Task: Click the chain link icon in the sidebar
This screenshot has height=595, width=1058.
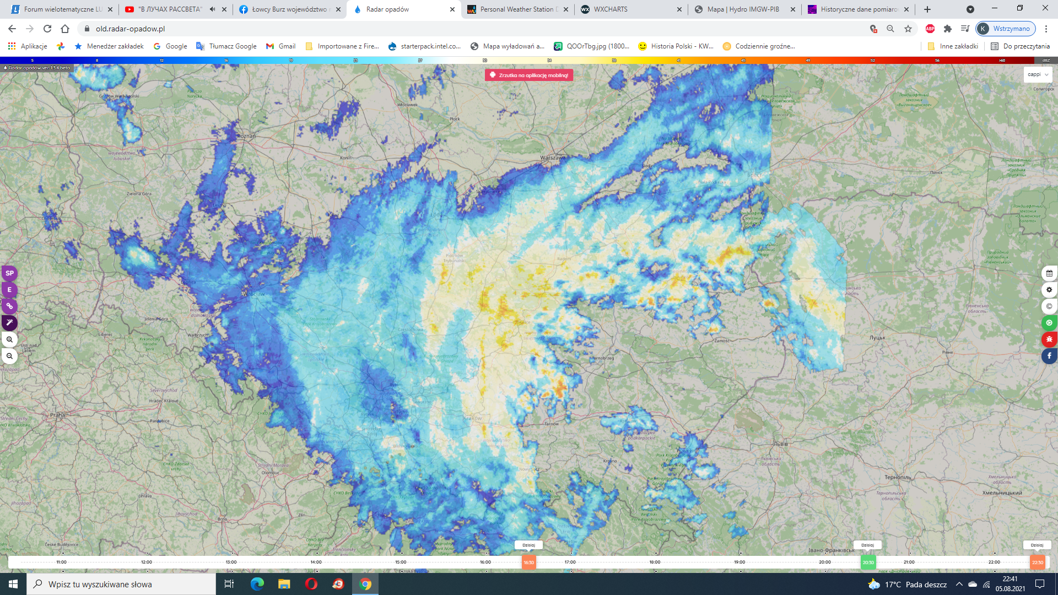Action: pyautogui.click(x=9, y=306)
